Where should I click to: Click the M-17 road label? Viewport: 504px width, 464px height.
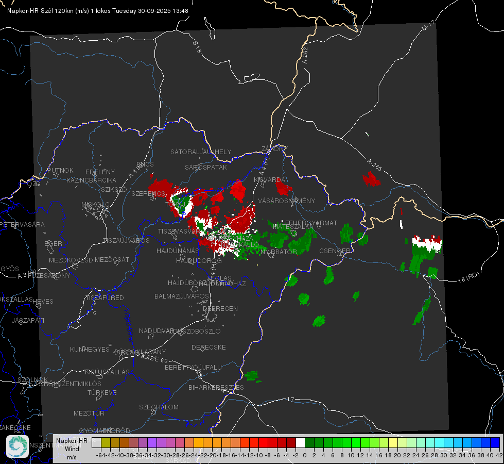click(x=428, y=25)
